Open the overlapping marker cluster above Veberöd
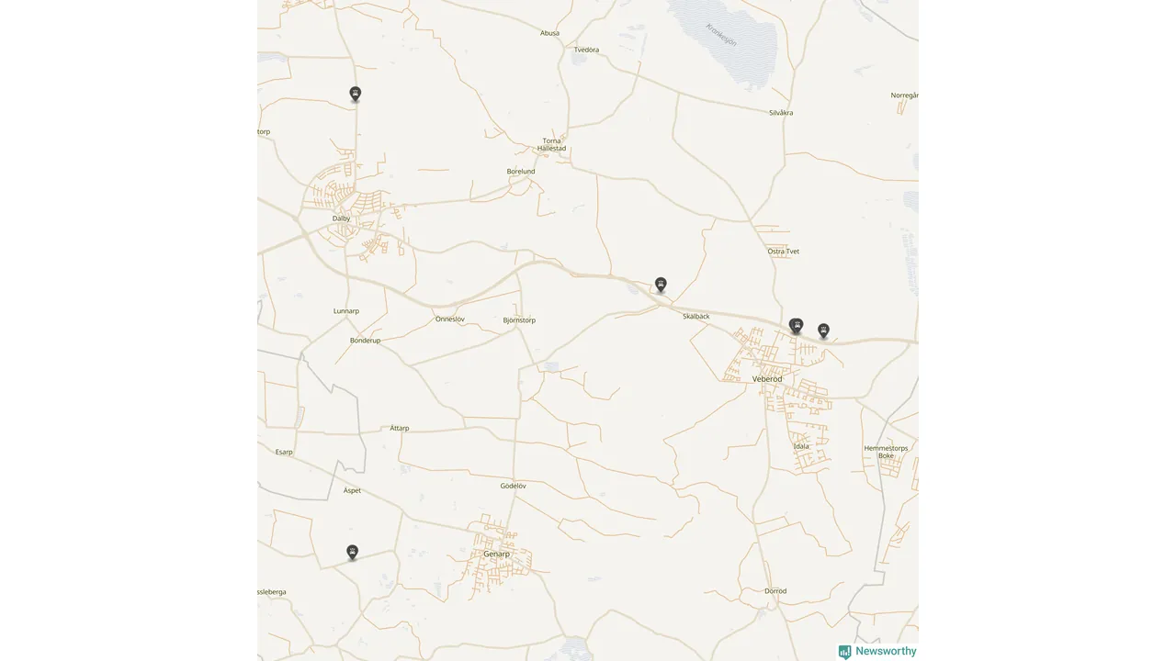The image size is (1176, 661). [797, 326]
